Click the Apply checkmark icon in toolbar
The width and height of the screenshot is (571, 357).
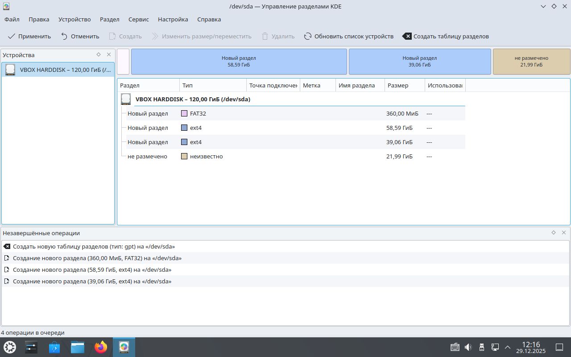click(x=12, y=36)
